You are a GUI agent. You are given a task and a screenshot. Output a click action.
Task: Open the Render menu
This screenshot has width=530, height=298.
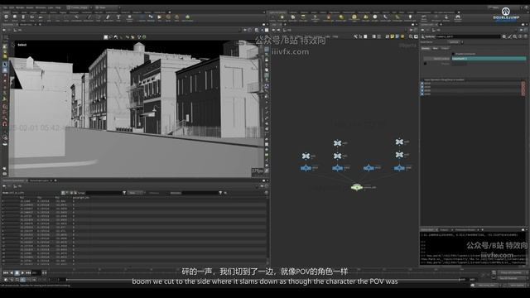pos(20,7)
